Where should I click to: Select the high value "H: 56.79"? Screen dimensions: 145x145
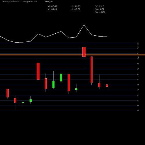pos(76,6)
